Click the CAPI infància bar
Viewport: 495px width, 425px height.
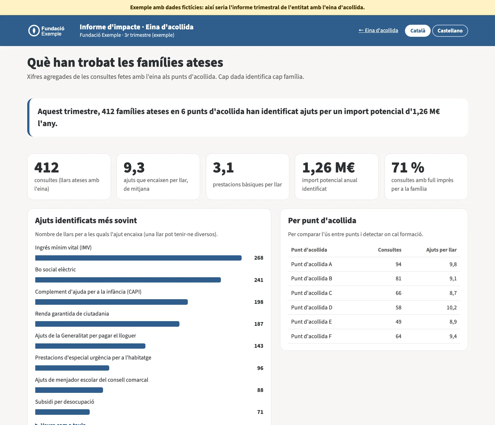coord(111,302)
